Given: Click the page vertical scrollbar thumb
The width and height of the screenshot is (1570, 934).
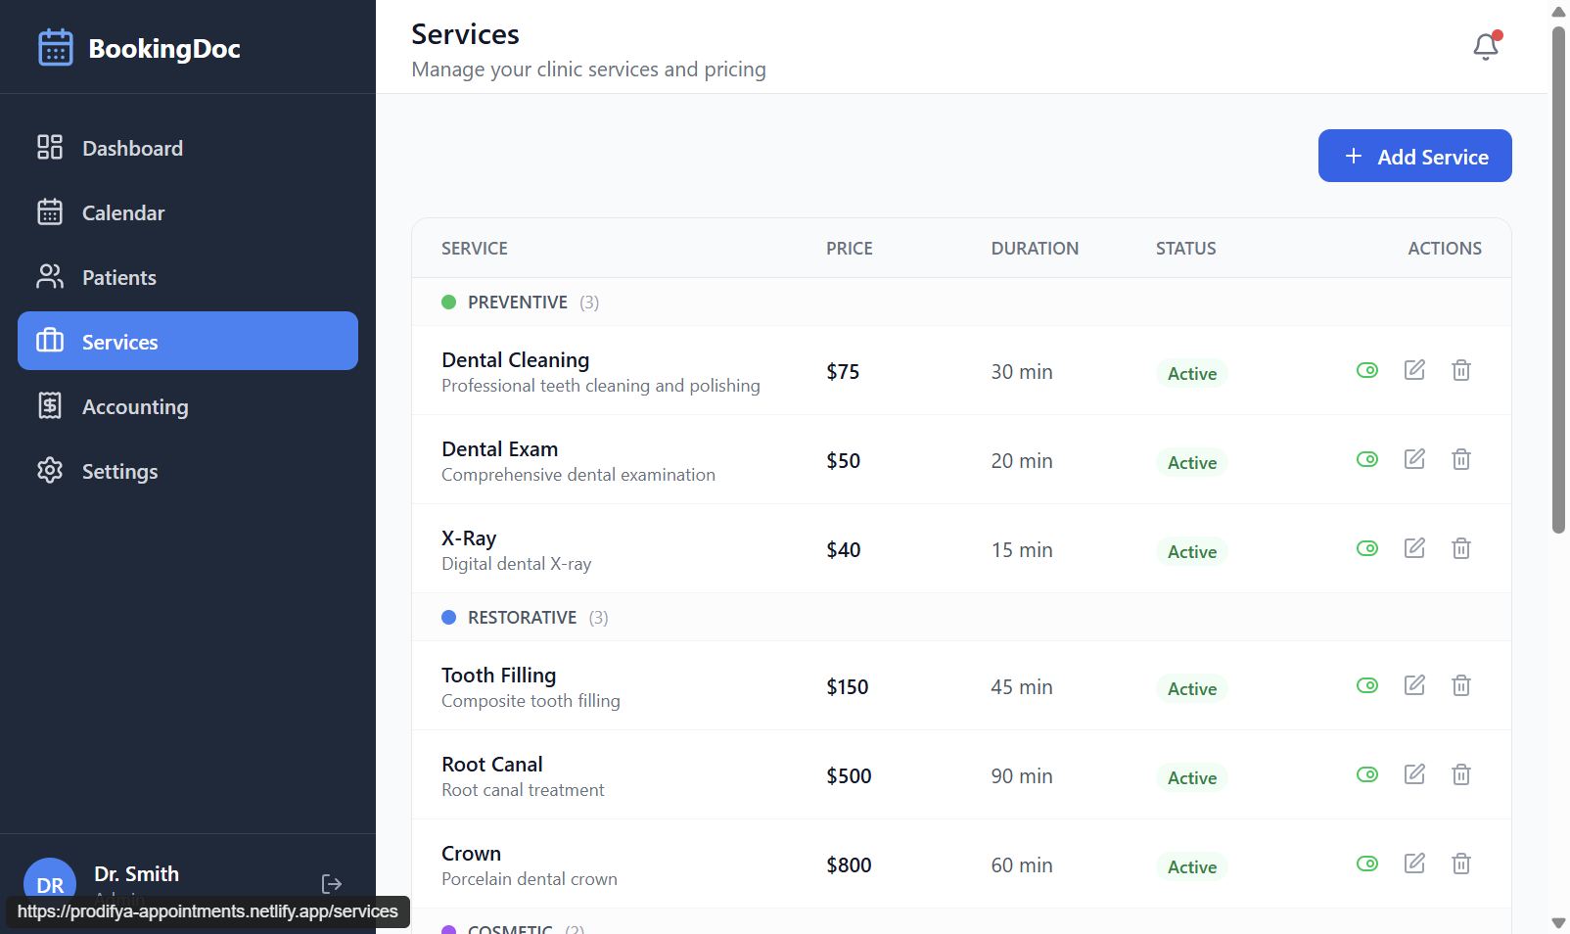Looking at the screenshot, I should [1558, 280].
